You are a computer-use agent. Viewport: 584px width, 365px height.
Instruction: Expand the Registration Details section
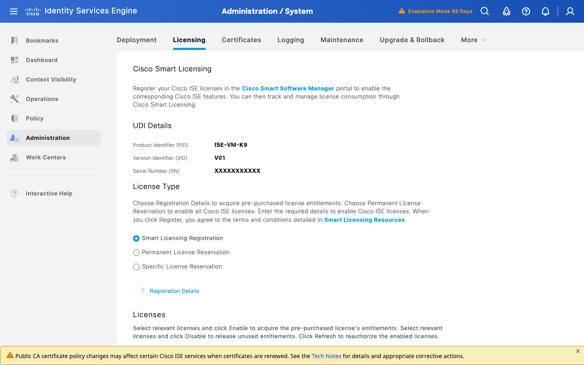tap(170, 291)
